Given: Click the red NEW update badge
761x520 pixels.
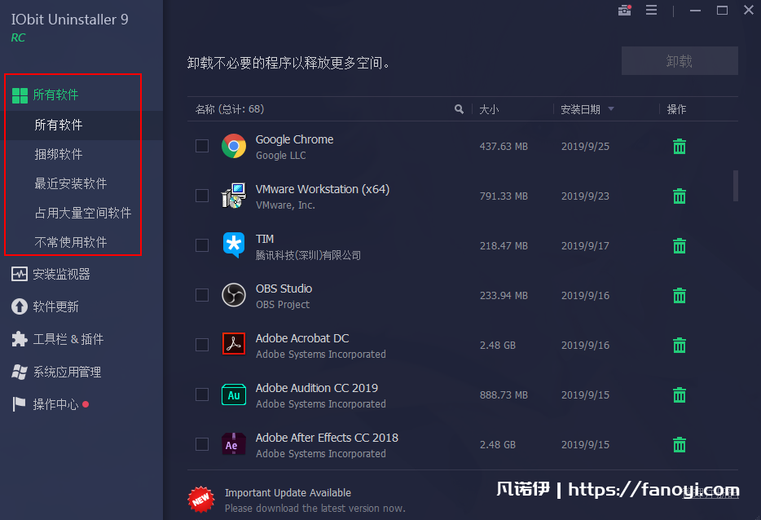Looking at the screenshot, I should [201, 499].
